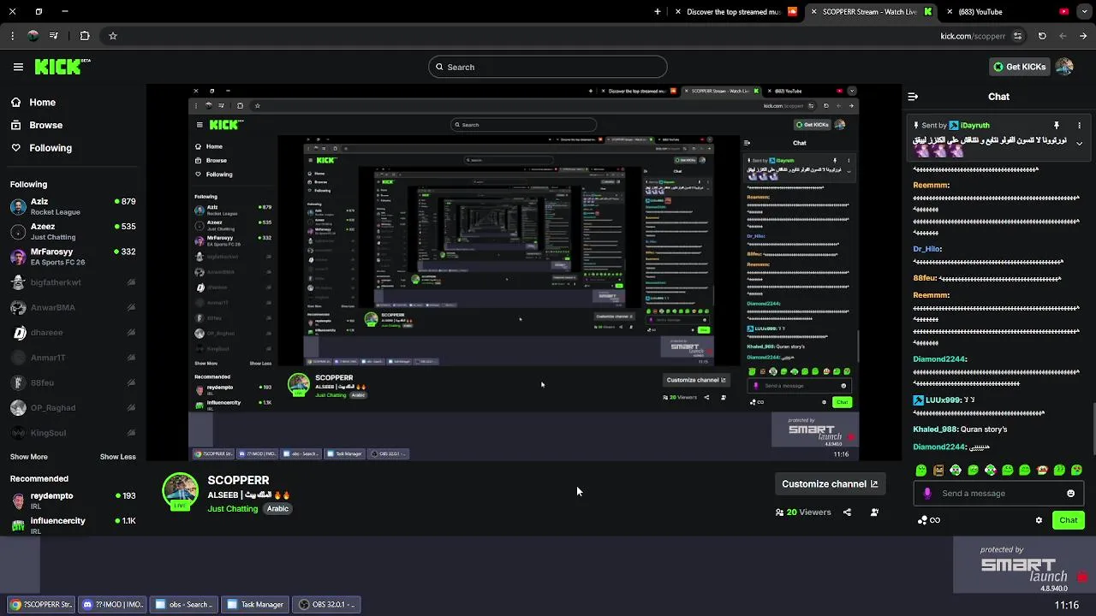Open iDayruth's profile from pinned message
The width and height of the screenshot is (1096, 616).
tap(974, 125)
